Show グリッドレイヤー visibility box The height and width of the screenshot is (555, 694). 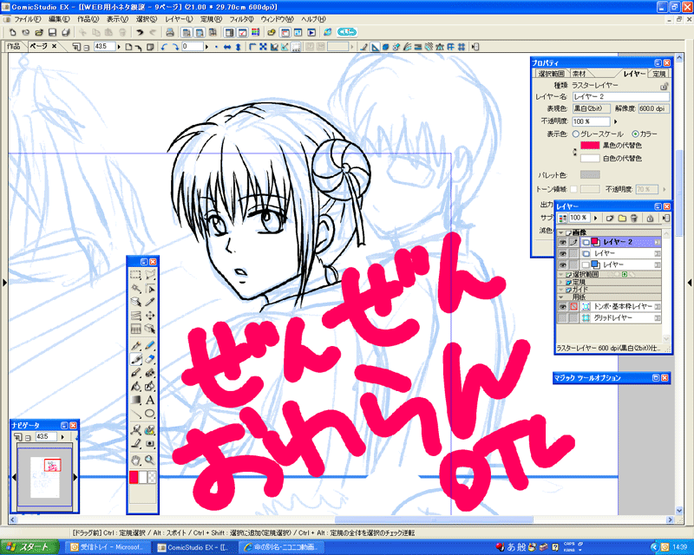coord(562,317)
